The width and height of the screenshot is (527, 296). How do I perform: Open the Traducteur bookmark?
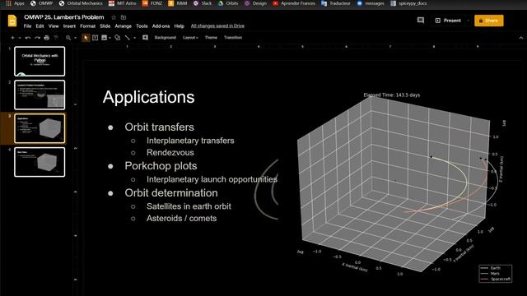point(336,3)
